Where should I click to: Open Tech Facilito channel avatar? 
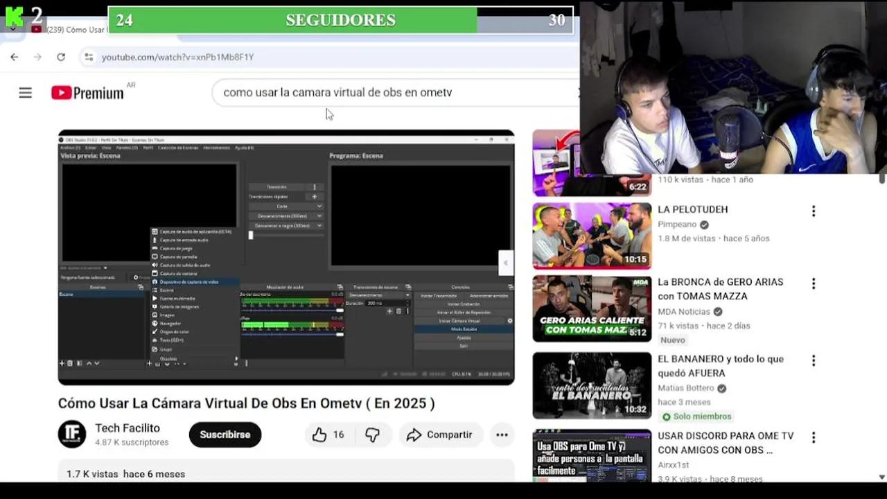72,435
